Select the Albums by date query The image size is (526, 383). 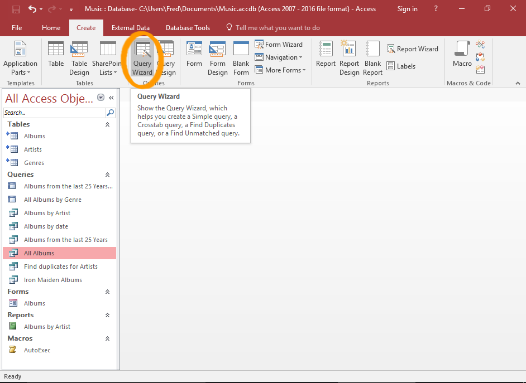pyautogui.click(x=60, y=226)
